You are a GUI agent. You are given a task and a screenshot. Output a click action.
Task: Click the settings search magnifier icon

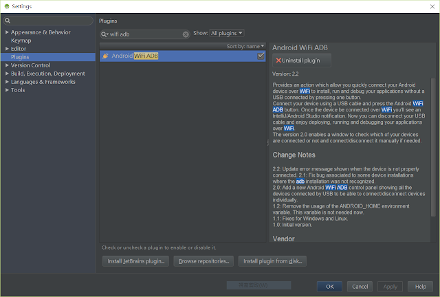coord(8,21)
